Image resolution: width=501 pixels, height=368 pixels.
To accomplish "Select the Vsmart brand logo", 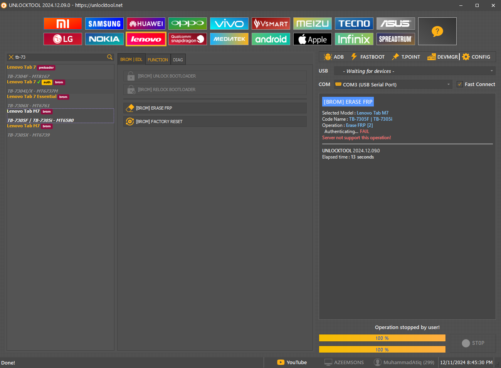I will 271,24.
